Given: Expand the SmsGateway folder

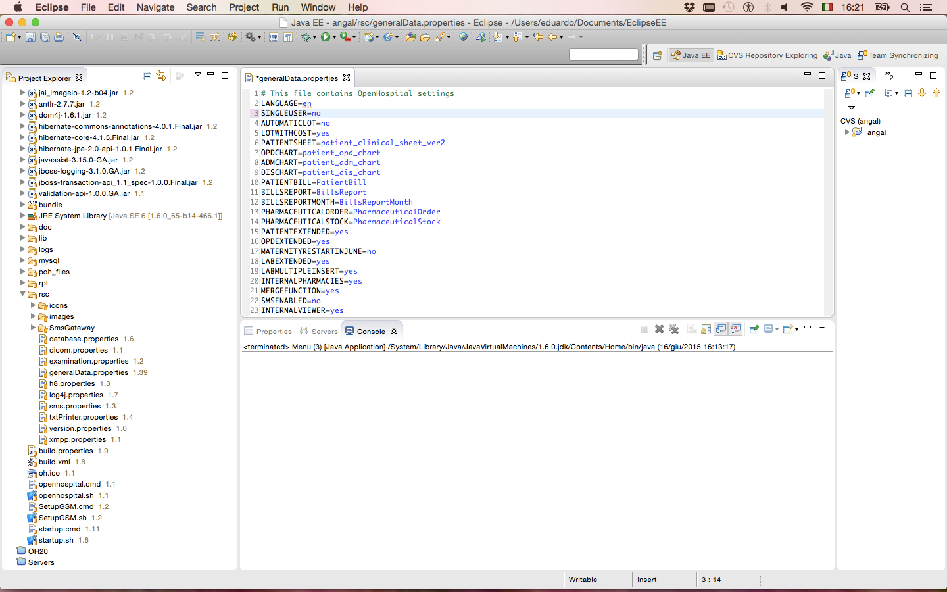Looking at the screenshot, I should click(33, 328).
